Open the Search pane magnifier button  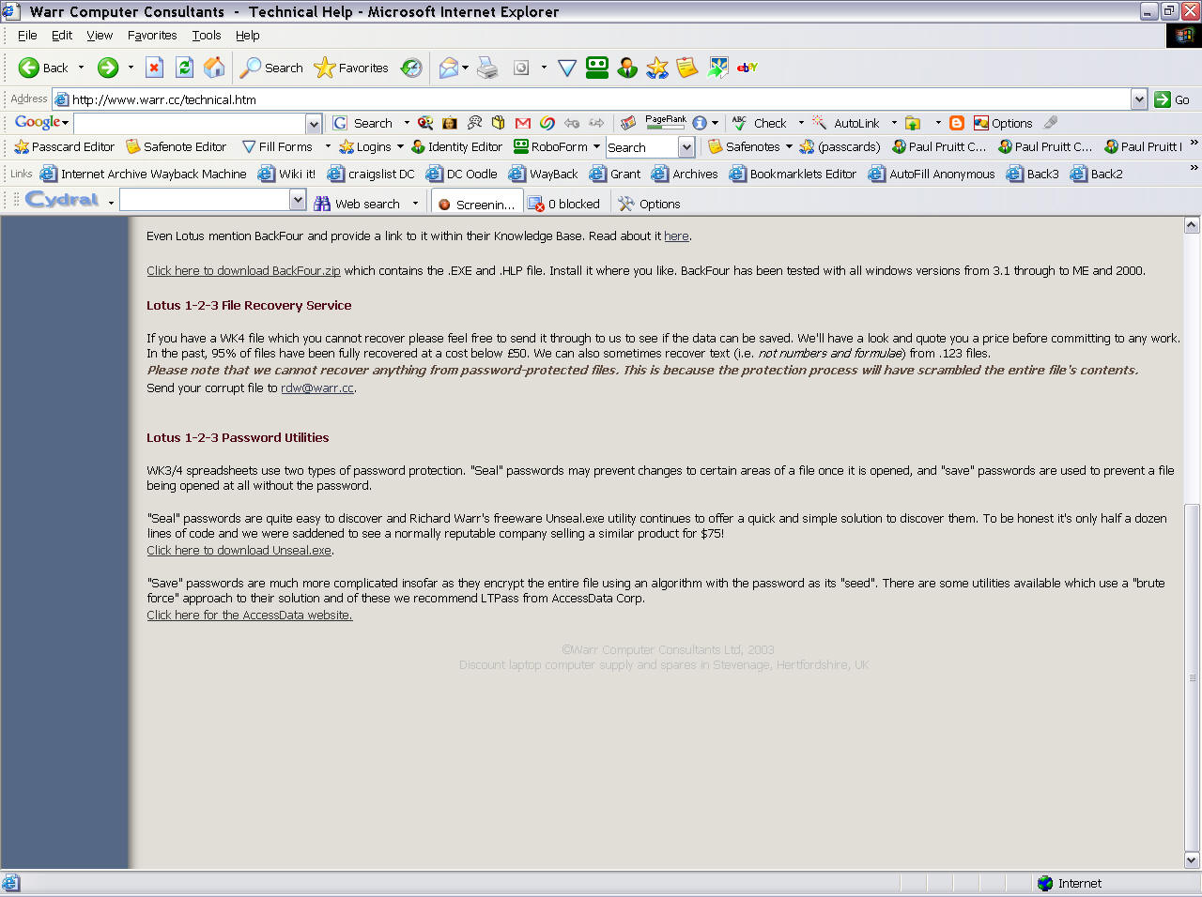coord(271,68)
